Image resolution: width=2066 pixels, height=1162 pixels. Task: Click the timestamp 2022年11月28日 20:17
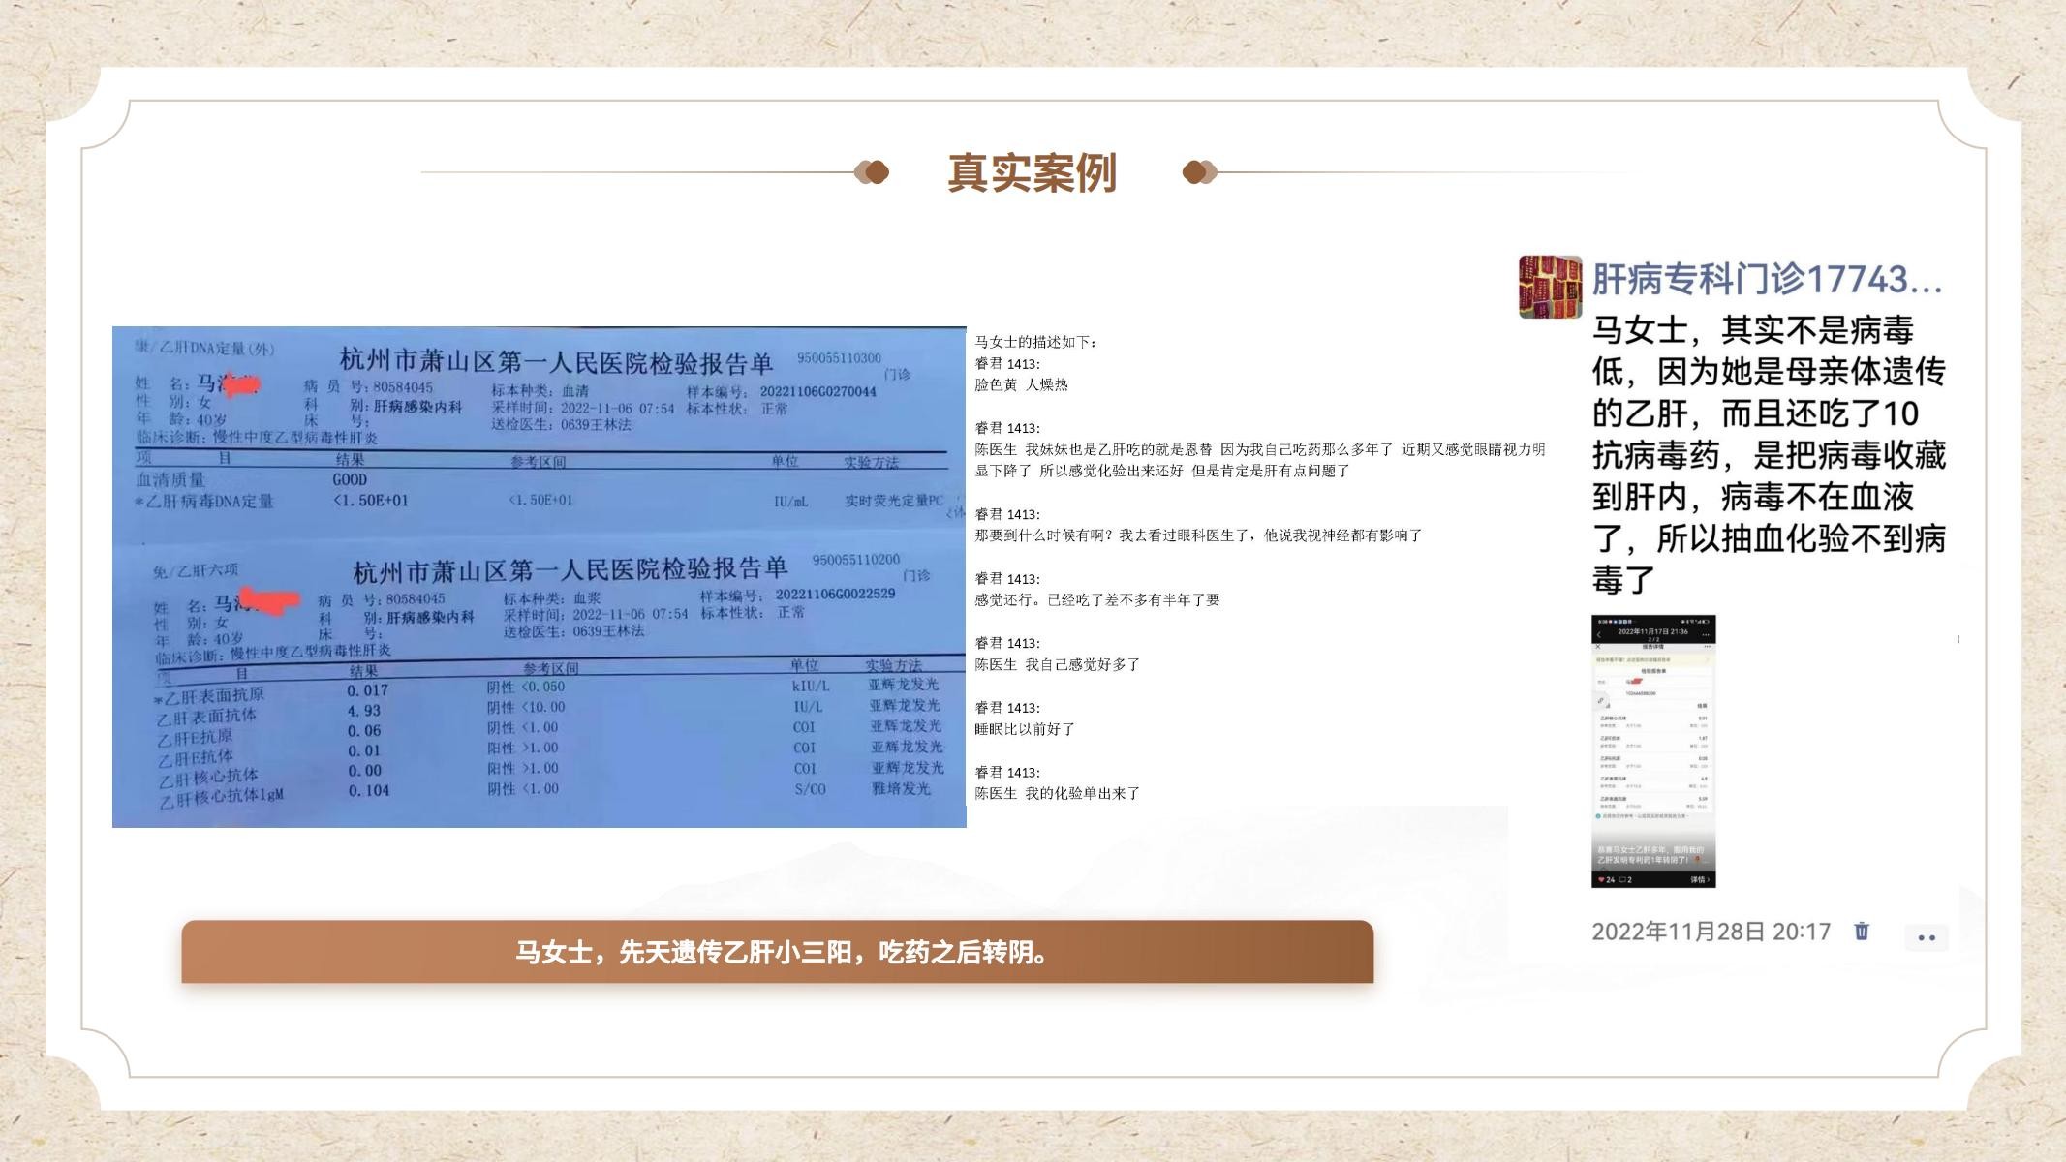[1711, 932]
